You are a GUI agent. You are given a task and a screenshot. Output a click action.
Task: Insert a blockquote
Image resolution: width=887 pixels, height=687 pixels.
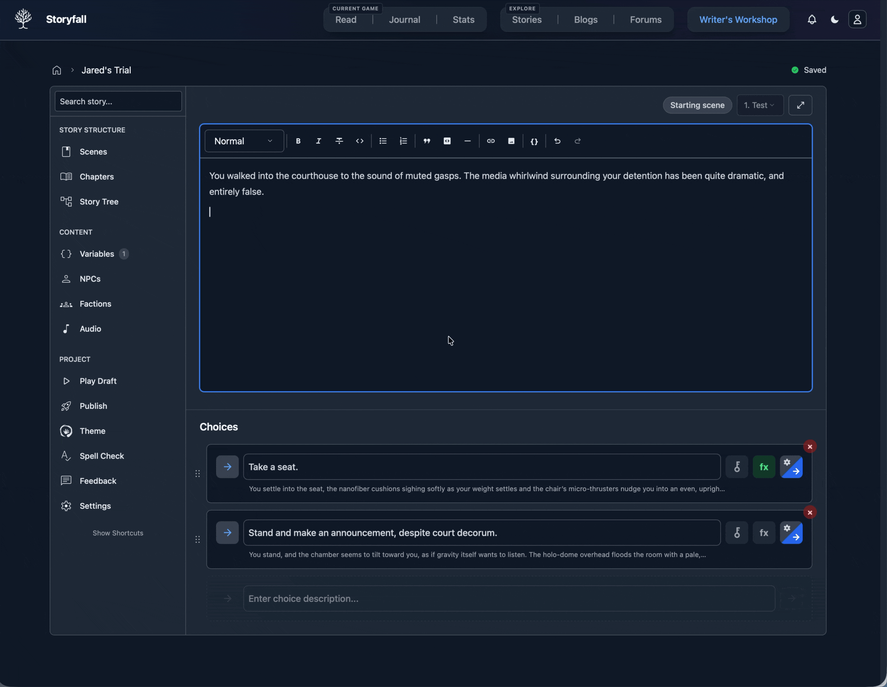[426, 141]
